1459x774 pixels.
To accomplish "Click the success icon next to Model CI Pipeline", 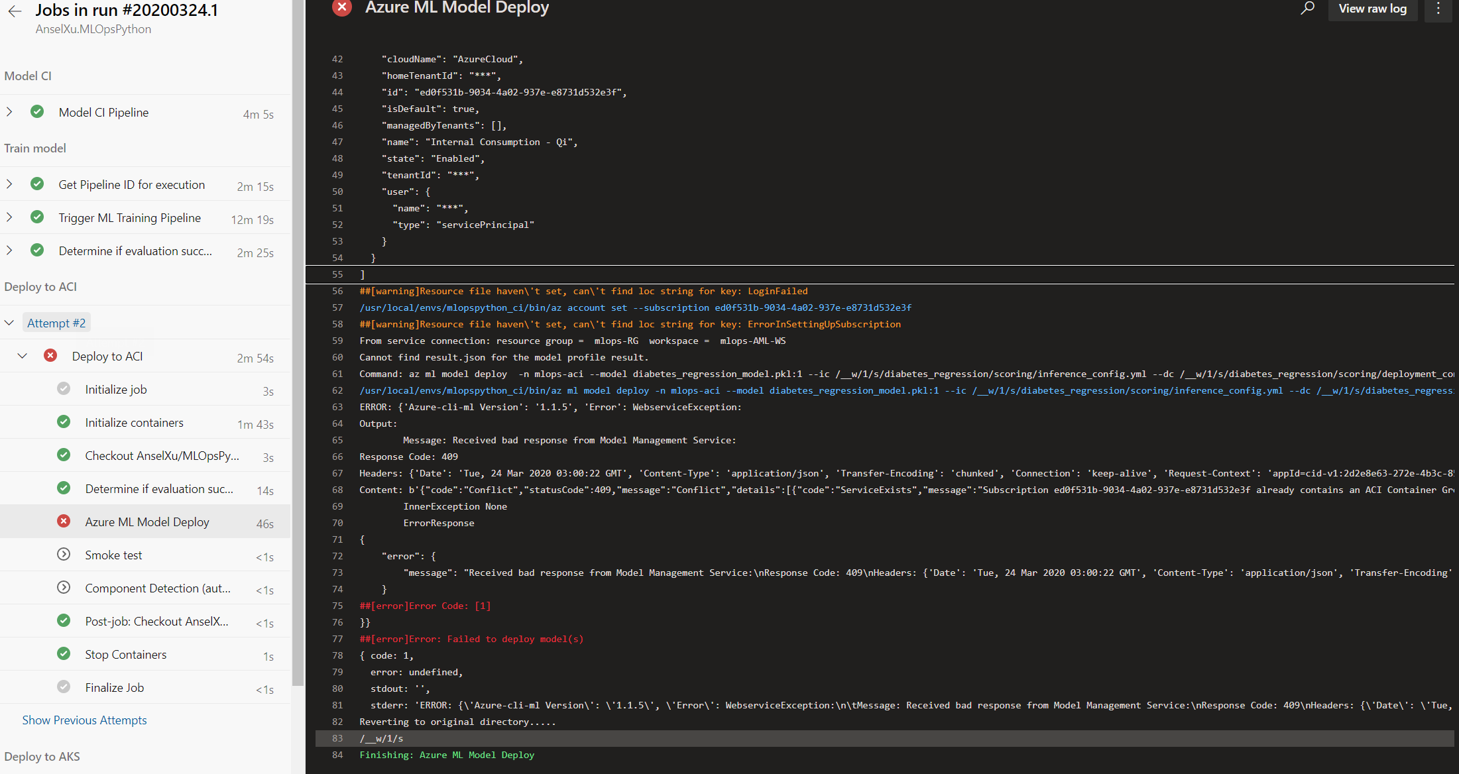I will tap(37, 111).
